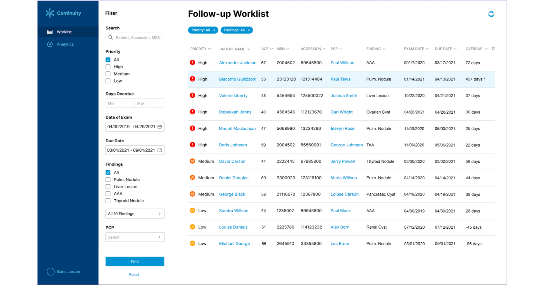Click high priority icon for Rebekkah Johns
The width and height of the screenshot is (544, 285).
click(x=192, y=112)
